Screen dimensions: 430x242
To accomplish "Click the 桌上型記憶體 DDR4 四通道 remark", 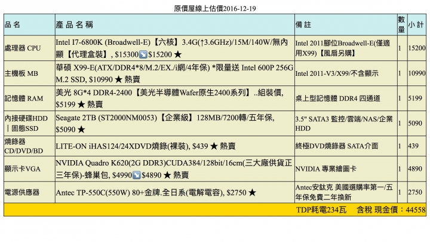I will point(337,99).
